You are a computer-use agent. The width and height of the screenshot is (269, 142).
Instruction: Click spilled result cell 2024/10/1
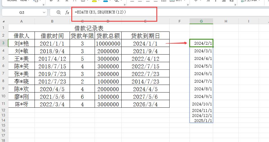tap(201, 104)
